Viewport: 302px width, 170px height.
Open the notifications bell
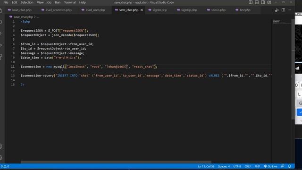289,166
